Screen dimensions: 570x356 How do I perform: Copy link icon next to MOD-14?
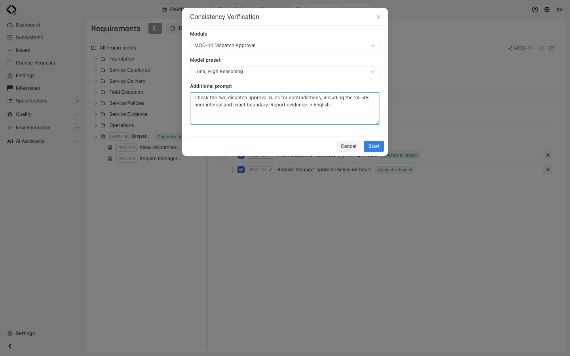(541, 49)
